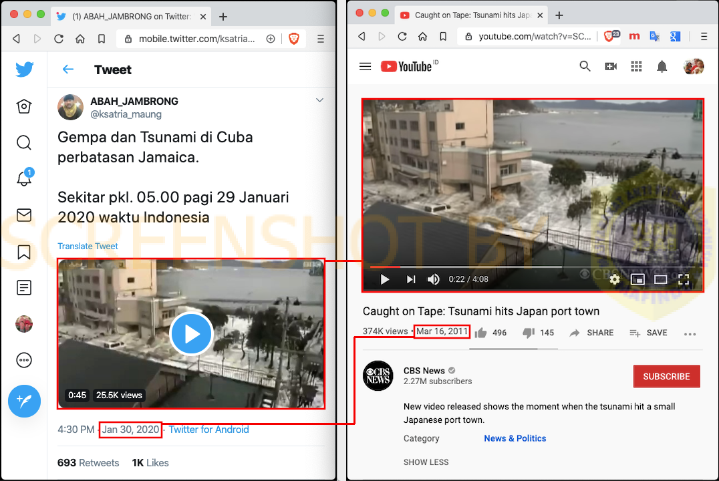Viewport: 719px width, 481px height.
Task: Click SHARE under the YouTube video
Action: 591,333
